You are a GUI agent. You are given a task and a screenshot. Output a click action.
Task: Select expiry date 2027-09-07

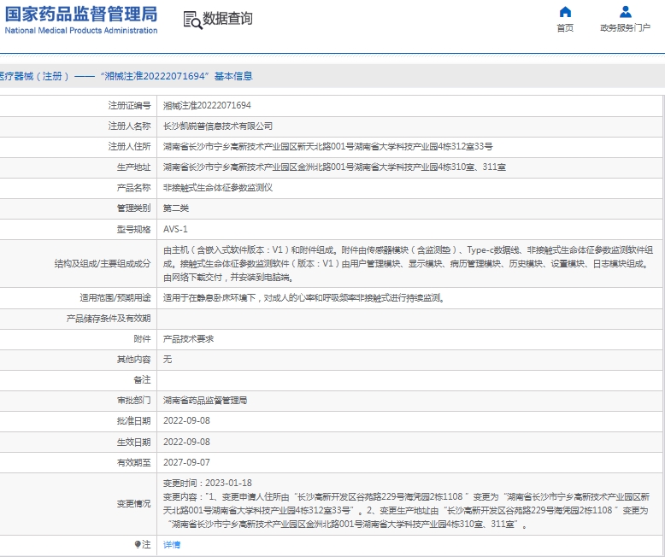click(186, 462)
